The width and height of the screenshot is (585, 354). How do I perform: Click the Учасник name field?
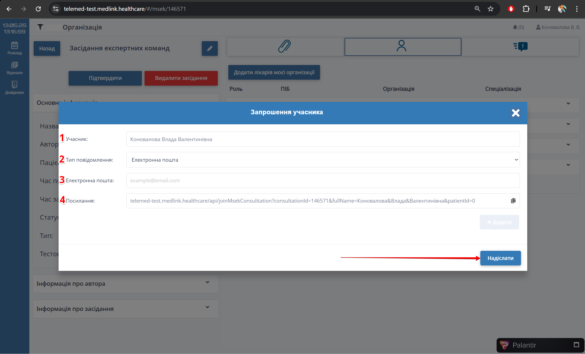pos(323,139)
